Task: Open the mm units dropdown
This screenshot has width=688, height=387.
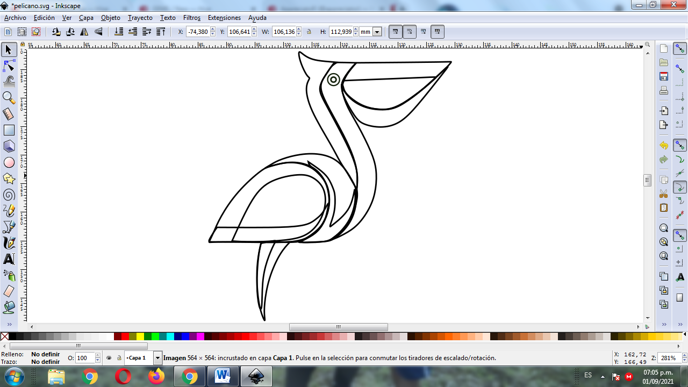Action: click(377, 32)
